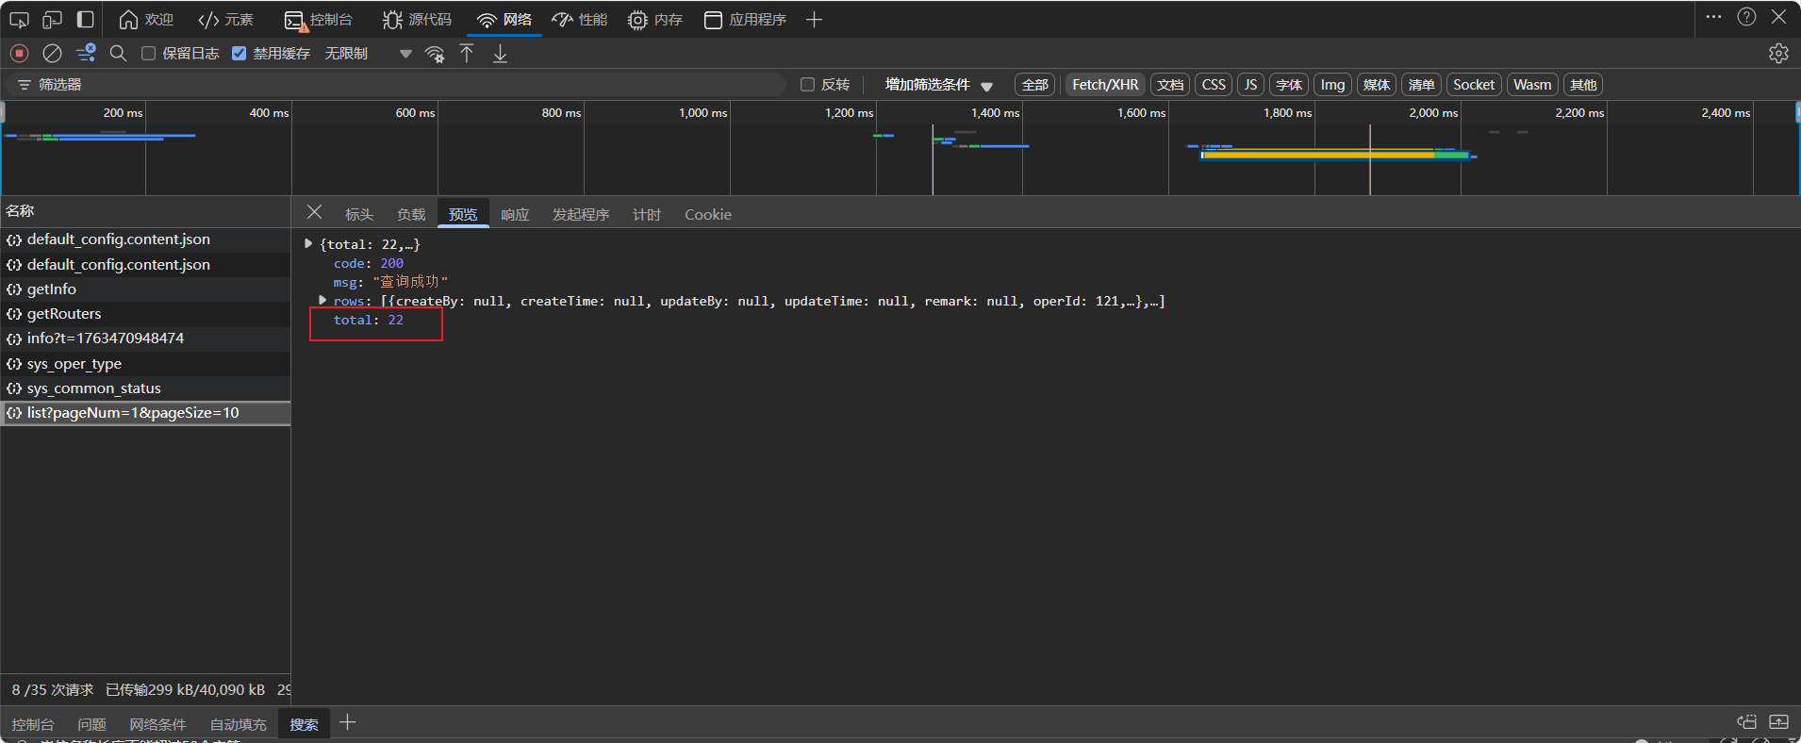Viewport: 1801px width, 743px height.
Task: Select list?pageNum=1&pageSize=10 request
Action: [145, 413]
